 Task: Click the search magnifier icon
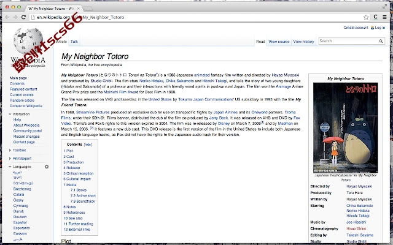381,41
